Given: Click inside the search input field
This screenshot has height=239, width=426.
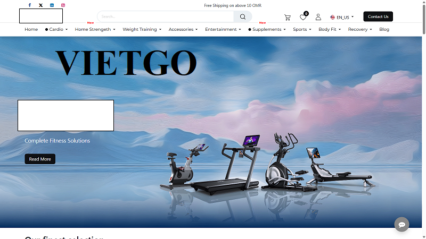Looking at the screenshot, I should coord(165,16).
